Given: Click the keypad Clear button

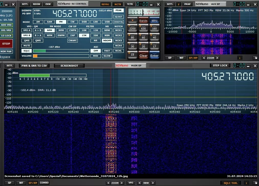Looking at the screenshot, I should pos(143,55).
